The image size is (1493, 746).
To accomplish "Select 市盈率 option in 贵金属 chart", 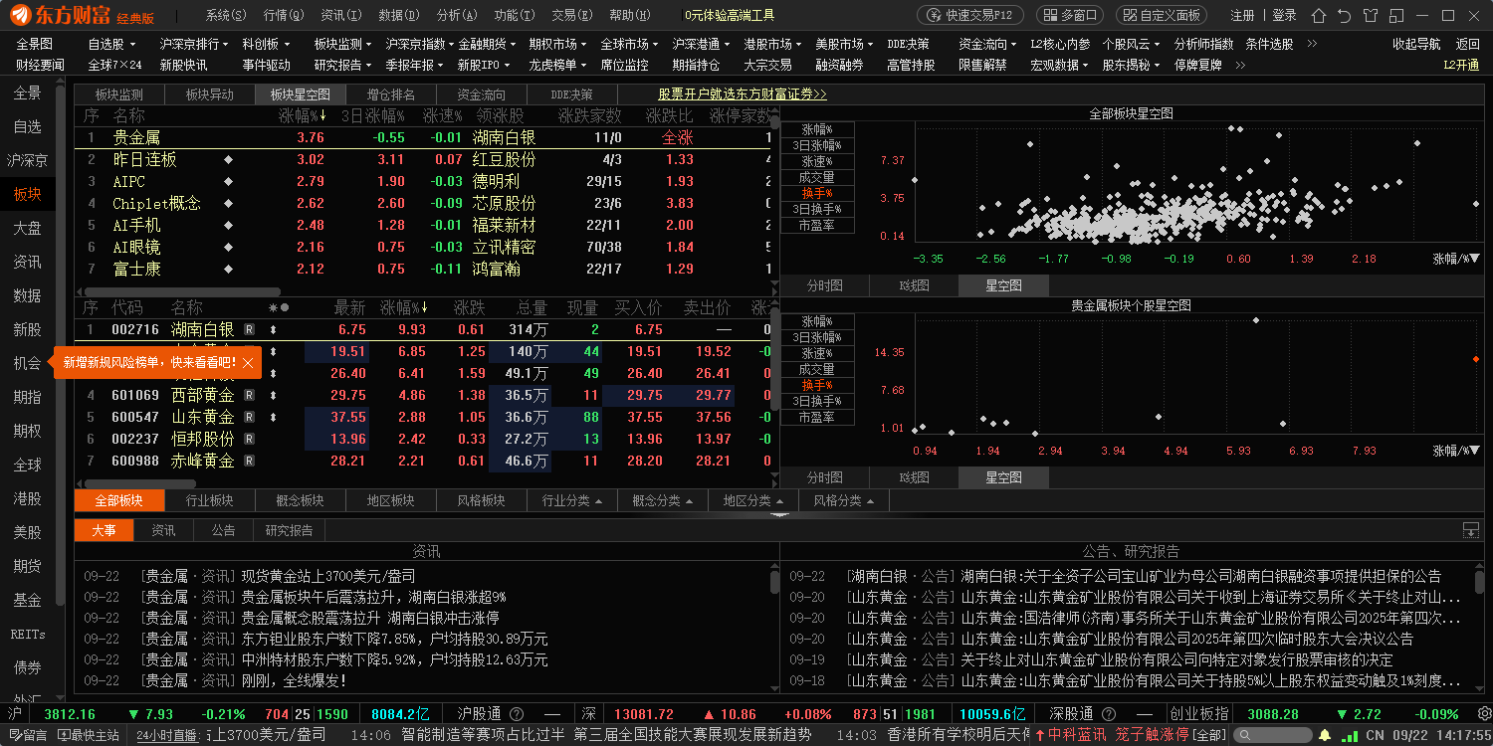I will [x=816, y=418].
